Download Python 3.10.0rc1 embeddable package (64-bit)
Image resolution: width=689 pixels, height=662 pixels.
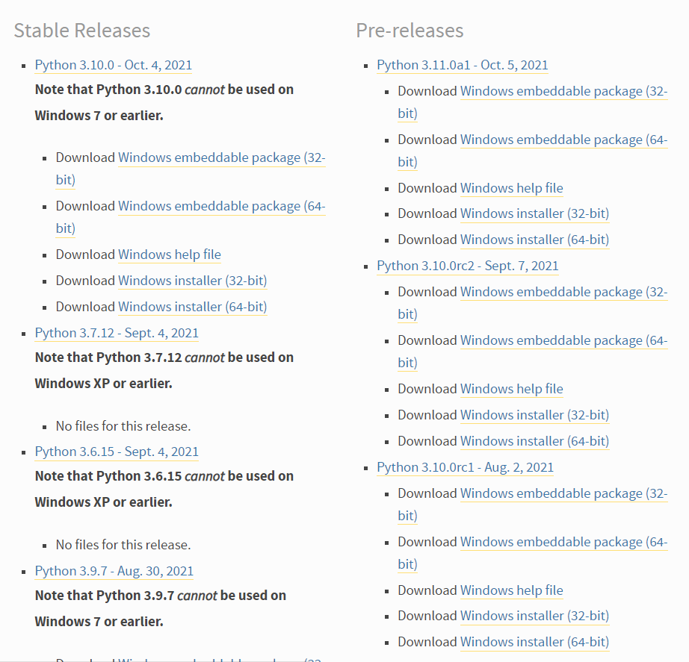563,542
